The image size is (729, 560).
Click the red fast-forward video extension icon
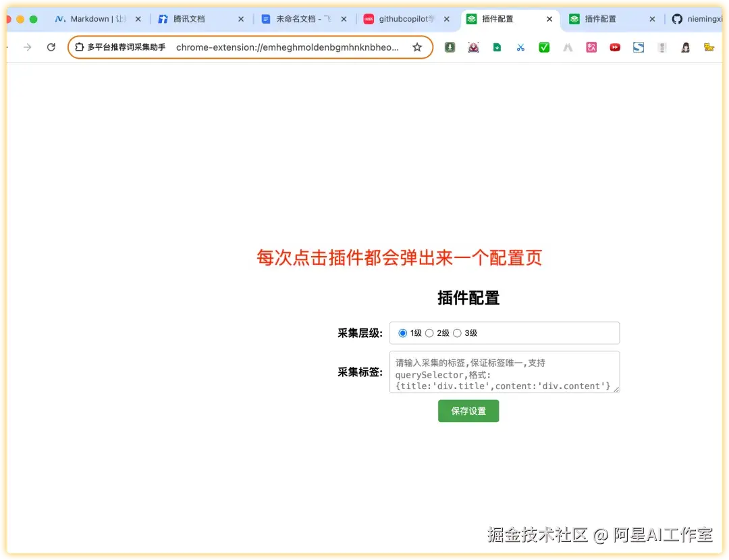point(615,47)
